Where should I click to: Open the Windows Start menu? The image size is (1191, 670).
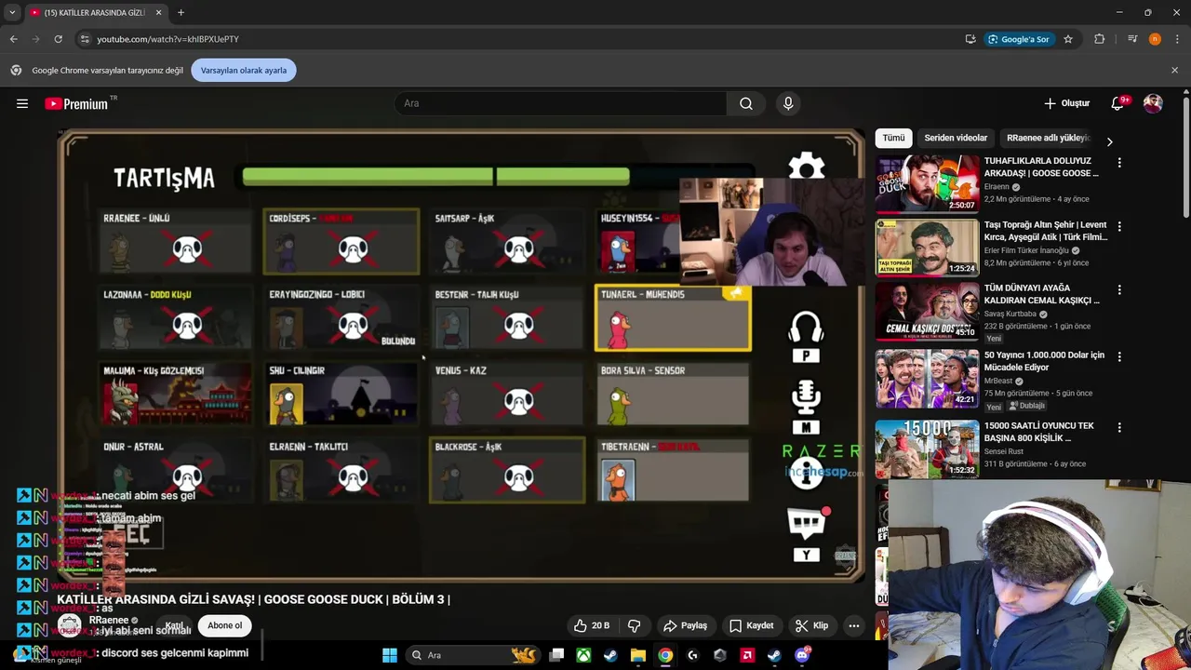[390, 655]
